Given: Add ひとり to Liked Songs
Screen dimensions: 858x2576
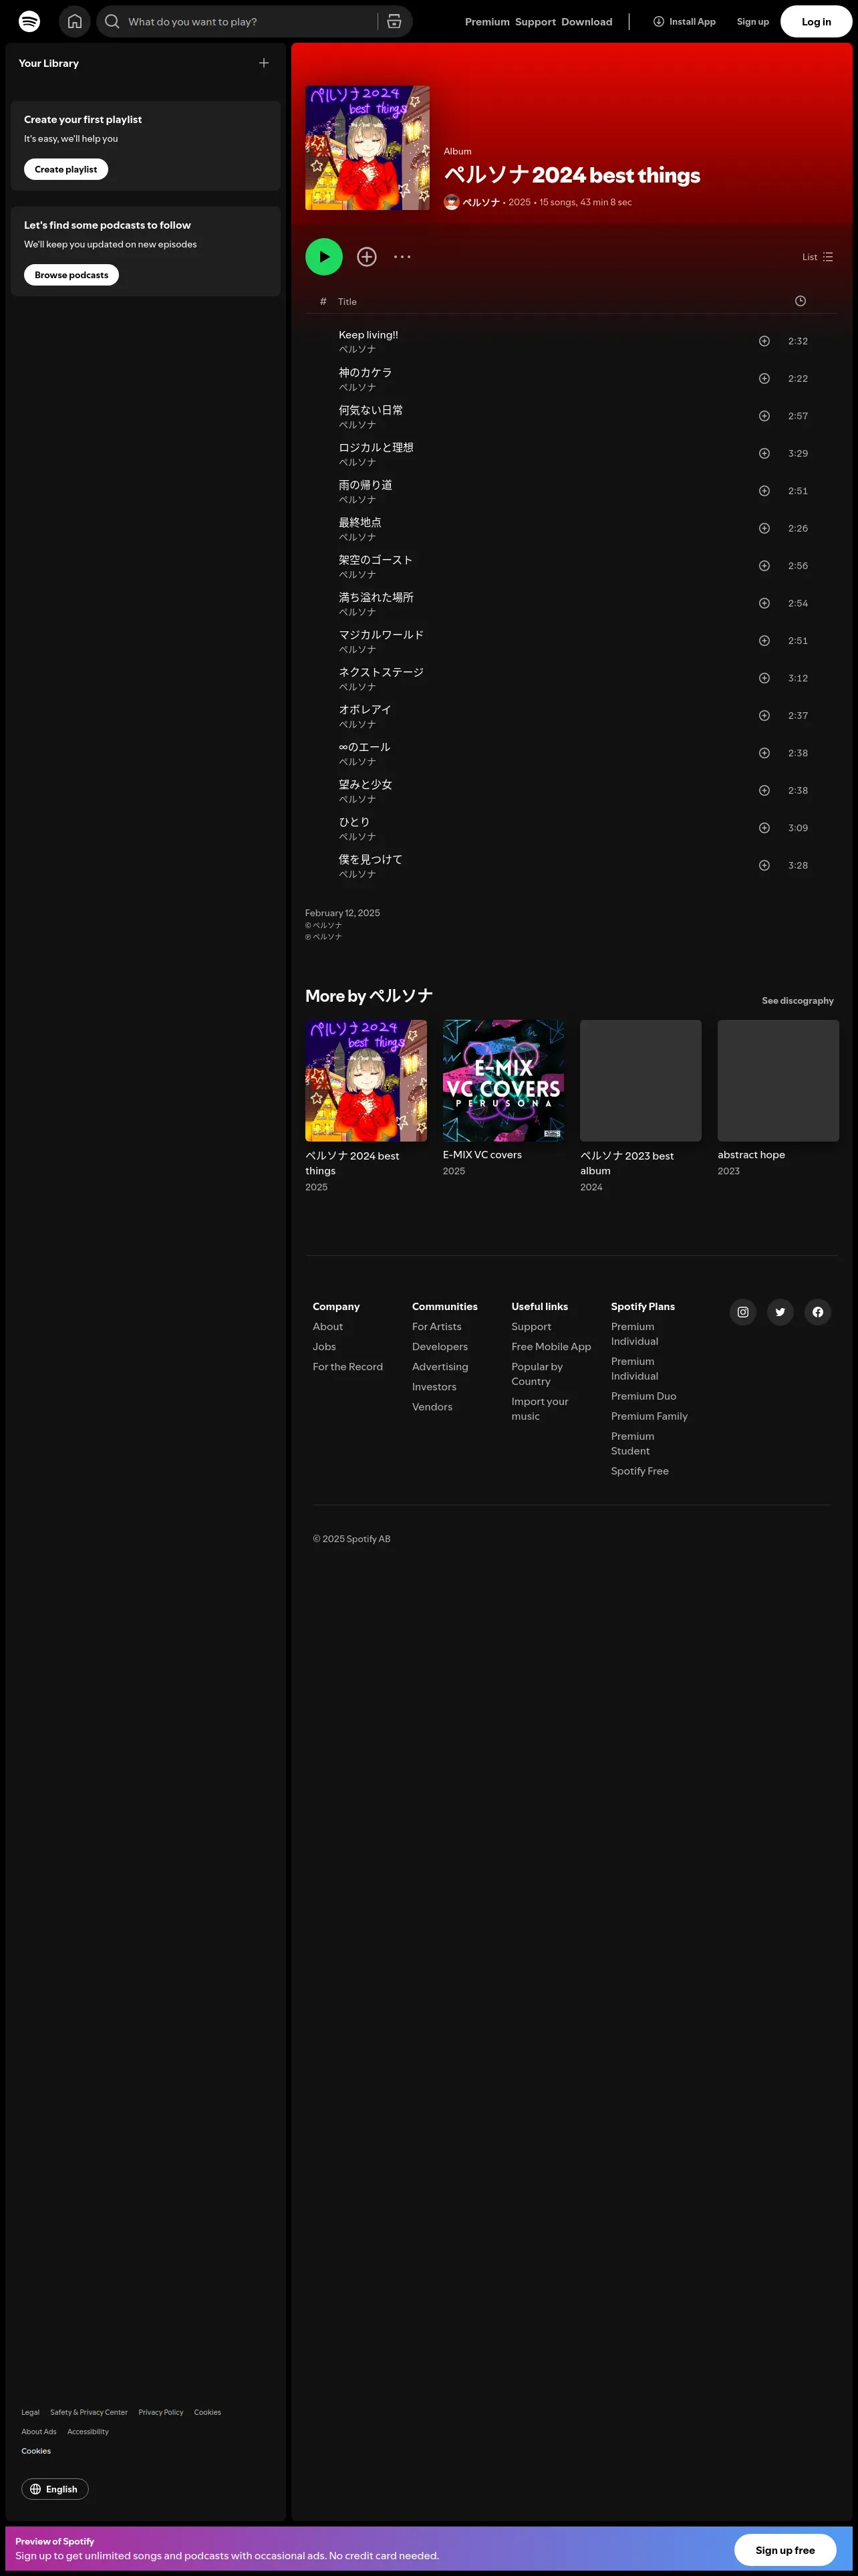Looking at the screenshot, I should [764, 828].
